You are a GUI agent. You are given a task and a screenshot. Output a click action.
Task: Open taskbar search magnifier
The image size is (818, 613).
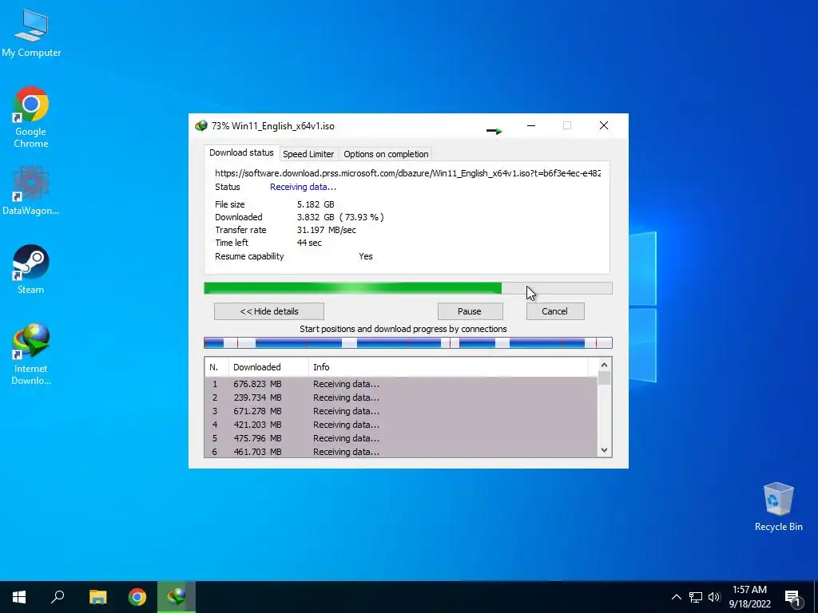click(58, 597)
